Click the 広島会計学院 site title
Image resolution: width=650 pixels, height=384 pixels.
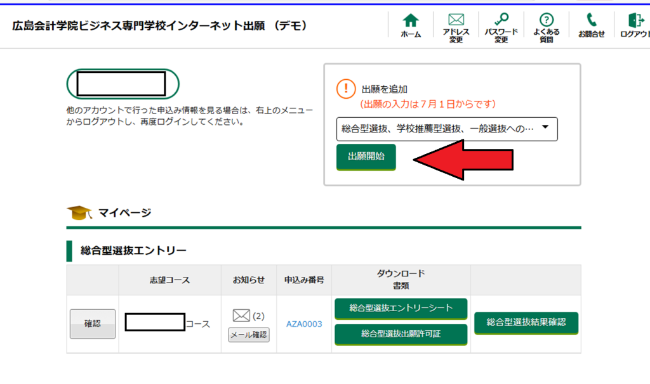coord(159,26)
